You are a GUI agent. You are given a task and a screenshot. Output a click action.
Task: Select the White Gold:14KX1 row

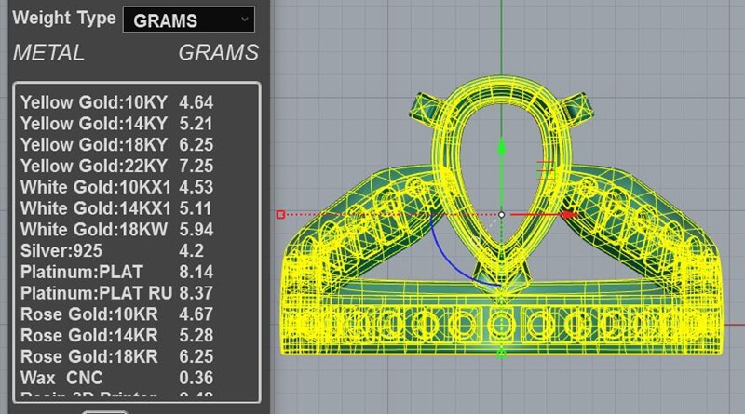coord(117,208)
